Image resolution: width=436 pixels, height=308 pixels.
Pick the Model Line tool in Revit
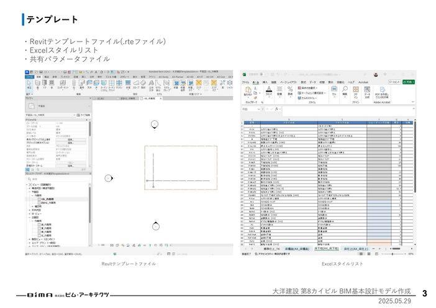pyautogui.click(x=158, y=85)
